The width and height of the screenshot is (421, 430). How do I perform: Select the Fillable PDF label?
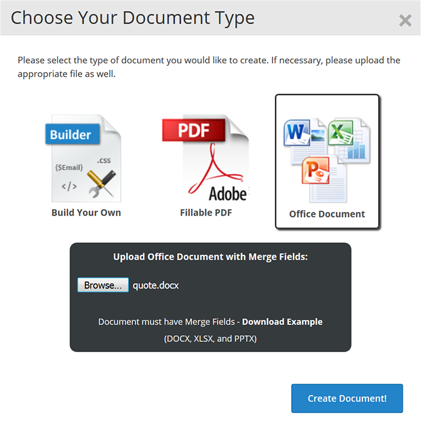pos(206,213)
